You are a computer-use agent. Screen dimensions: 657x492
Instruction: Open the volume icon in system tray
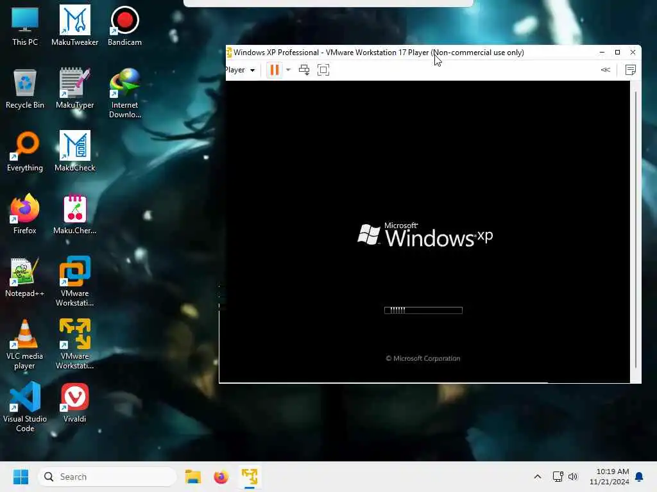click(573, 477)
